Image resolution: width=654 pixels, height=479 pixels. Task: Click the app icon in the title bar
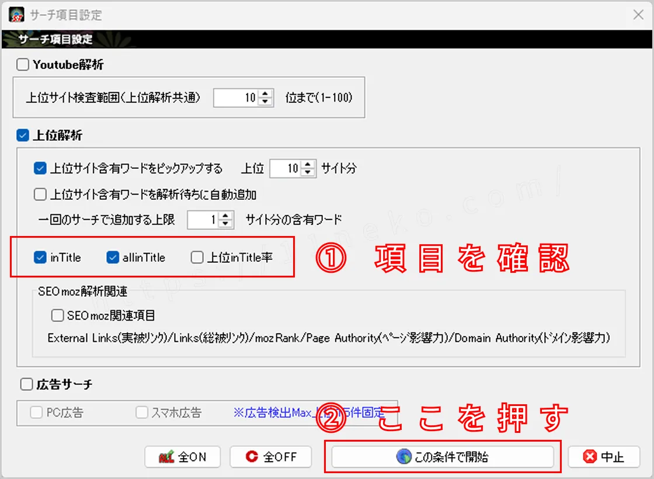coord(16,15)
